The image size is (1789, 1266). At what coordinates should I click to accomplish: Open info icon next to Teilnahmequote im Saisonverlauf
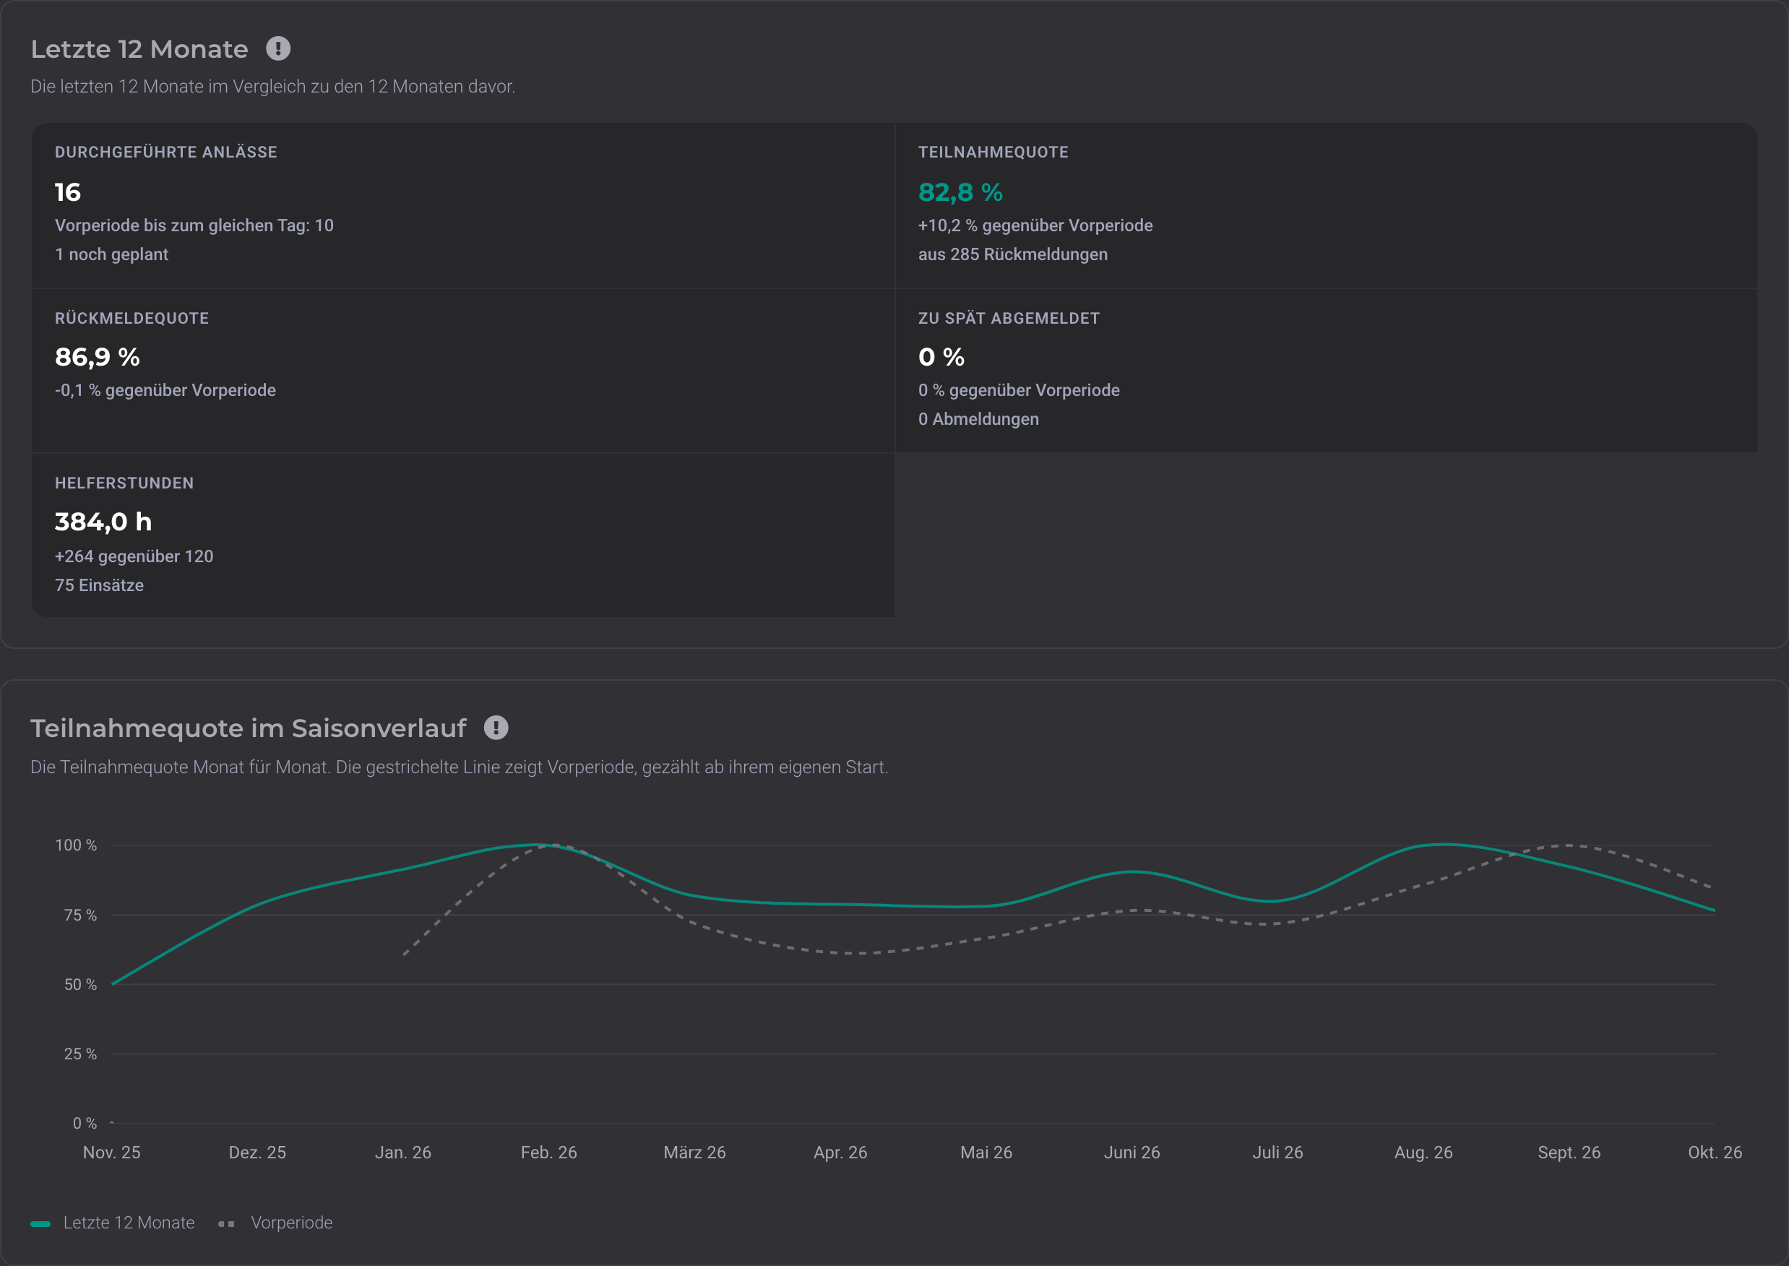pyautogui.click(x=496, y=728)
